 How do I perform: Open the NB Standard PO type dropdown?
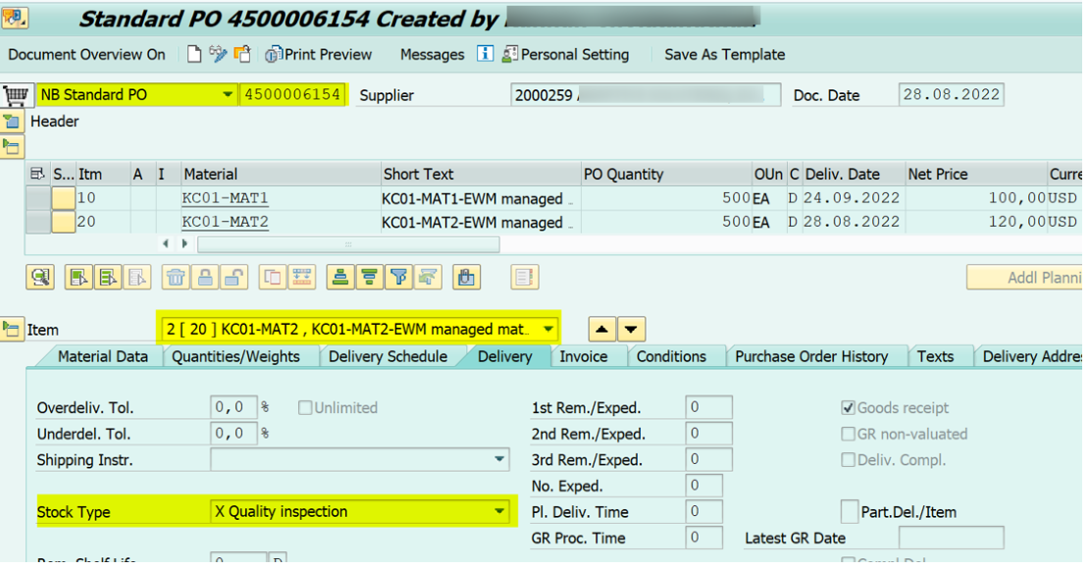[x=228, y=95]
